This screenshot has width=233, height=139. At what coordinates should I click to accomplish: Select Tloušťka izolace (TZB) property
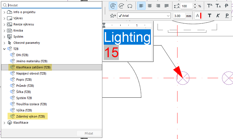31,104
